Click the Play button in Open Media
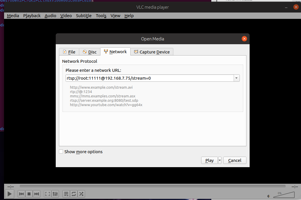 coord(210,160)
